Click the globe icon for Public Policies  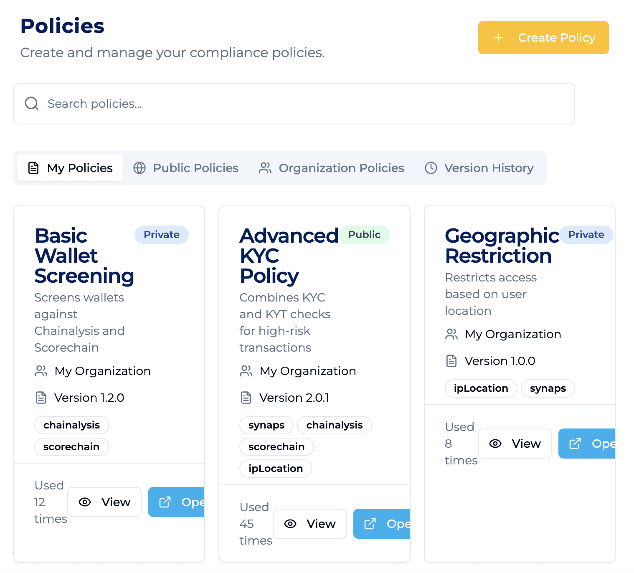[x=139, y=168]
